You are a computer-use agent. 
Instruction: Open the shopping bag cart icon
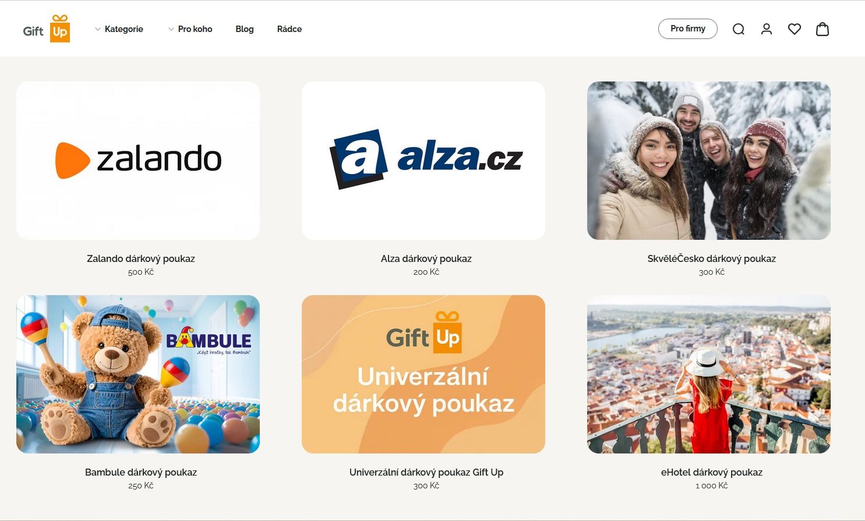pos(822,29)
